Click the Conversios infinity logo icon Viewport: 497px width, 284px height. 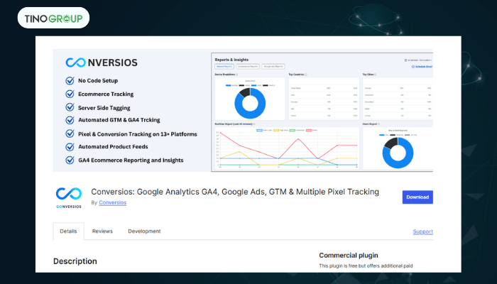coord(68,193)
